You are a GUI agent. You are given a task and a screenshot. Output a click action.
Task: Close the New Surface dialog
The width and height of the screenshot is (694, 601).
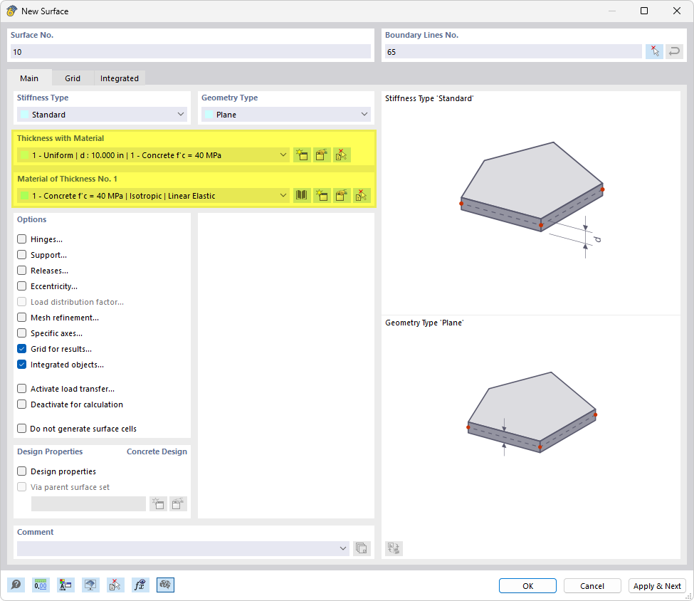pyautogui.click(x=677, y=11)
